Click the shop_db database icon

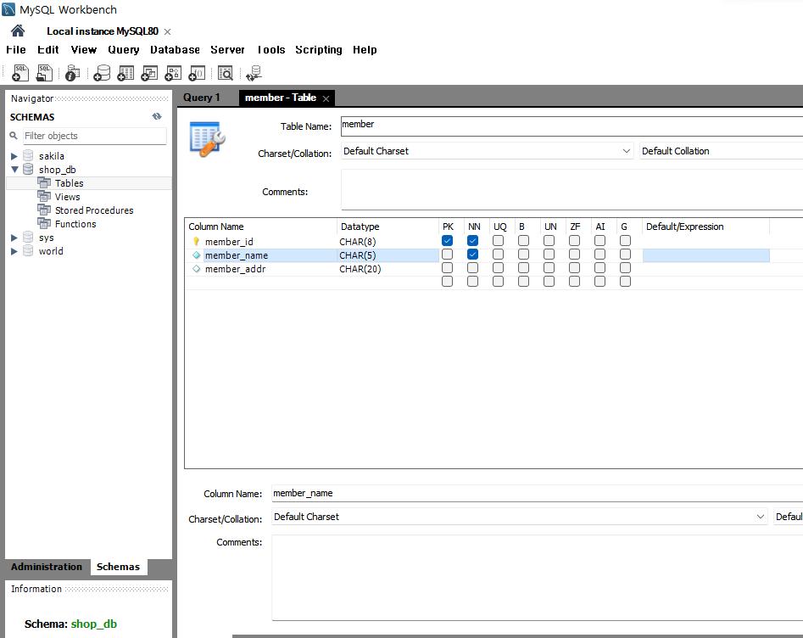pyautogui.click(x=28, y=169)
